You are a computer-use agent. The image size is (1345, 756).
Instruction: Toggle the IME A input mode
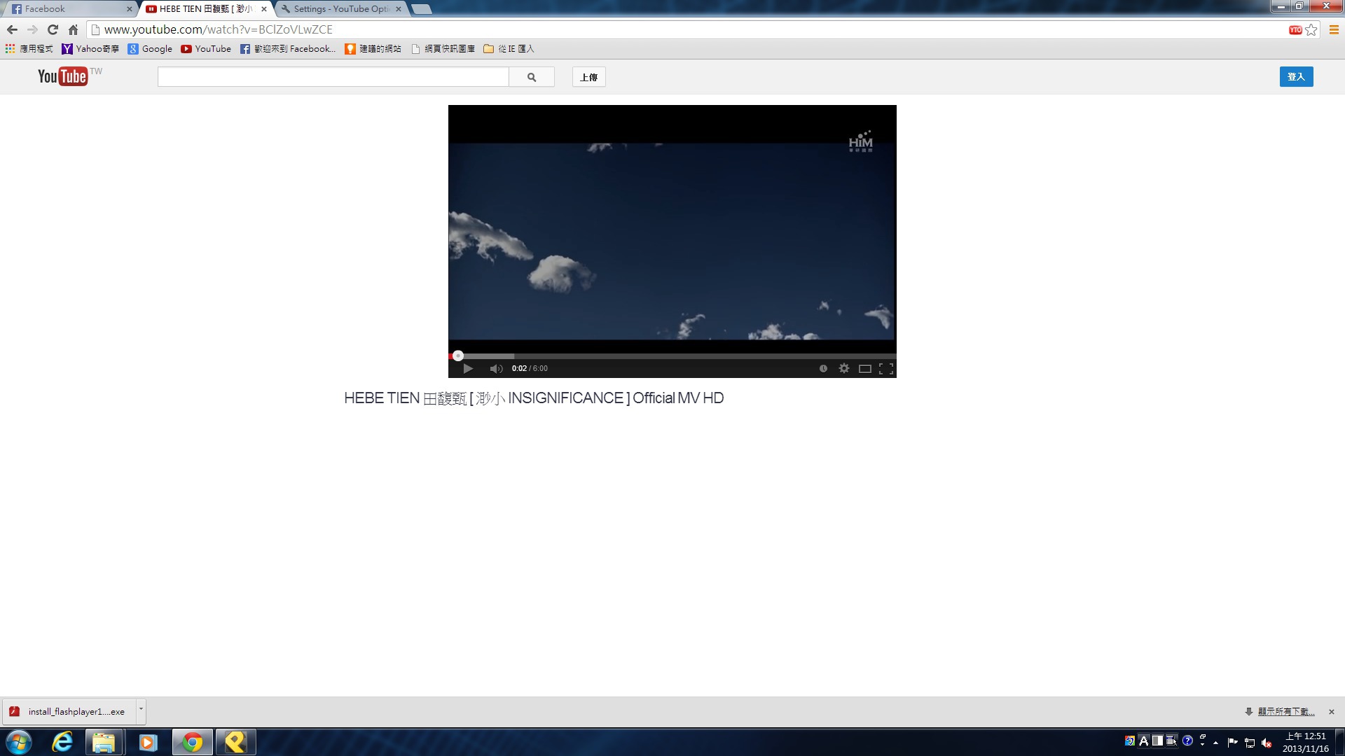coord(1144,741)
